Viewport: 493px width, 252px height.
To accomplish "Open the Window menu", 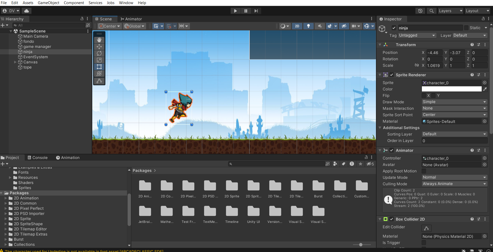I will (x=126, y=3).
